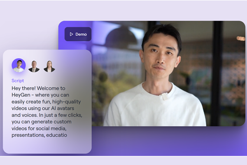Select the avatar in white shirt
Viewport: 247px width, 165px height.
click(x=19, y=65)
